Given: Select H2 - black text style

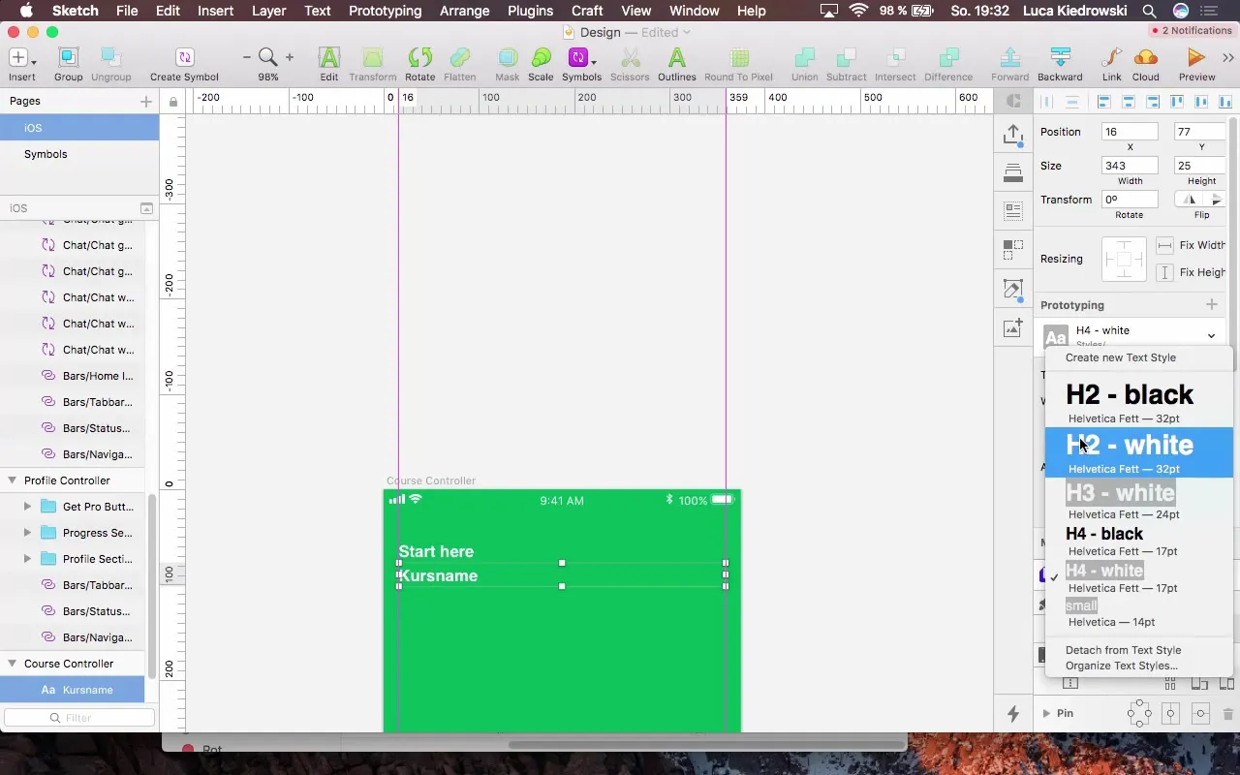Looking at the screenshot, I should 1138,402.
